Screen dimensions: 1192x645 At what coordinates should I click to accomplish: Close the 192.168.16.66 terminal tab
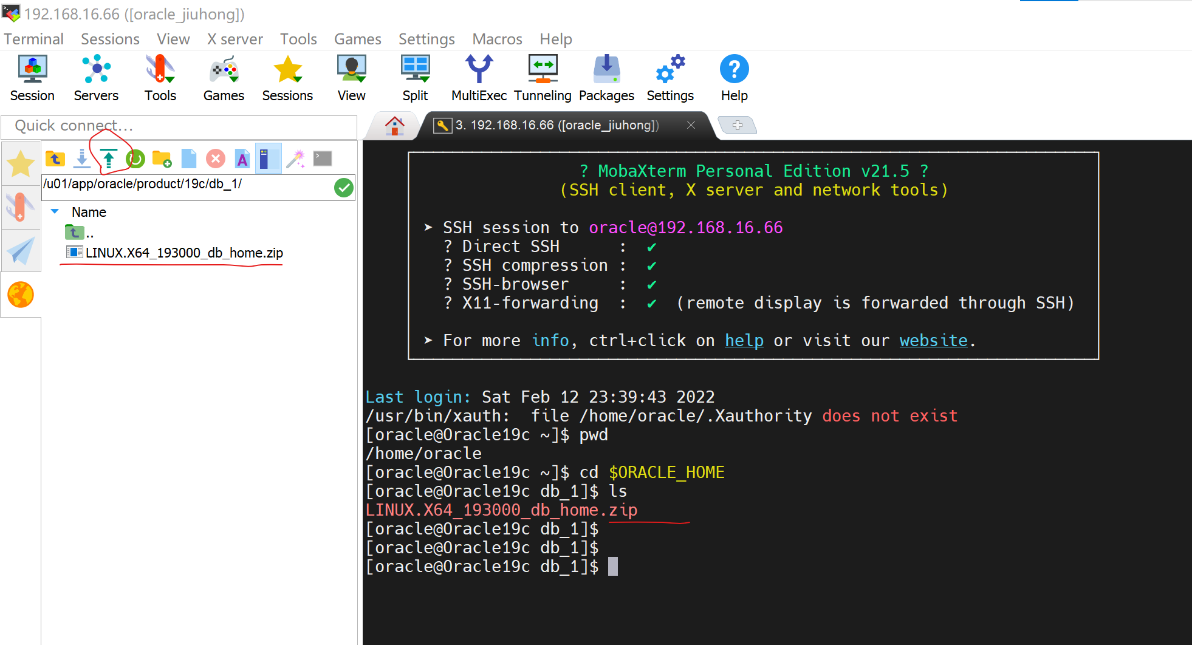pos(691,125)
